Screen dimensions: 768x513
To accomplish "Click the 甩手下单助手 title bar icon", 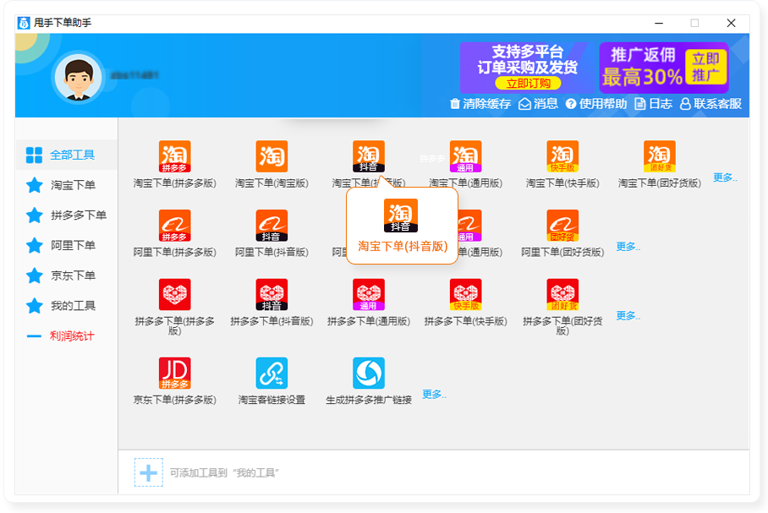I will [24, 23].
